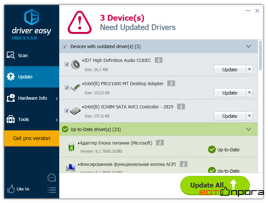Click the "Up-to-Date driver(s) (23)" header text

tap(96, 129)
